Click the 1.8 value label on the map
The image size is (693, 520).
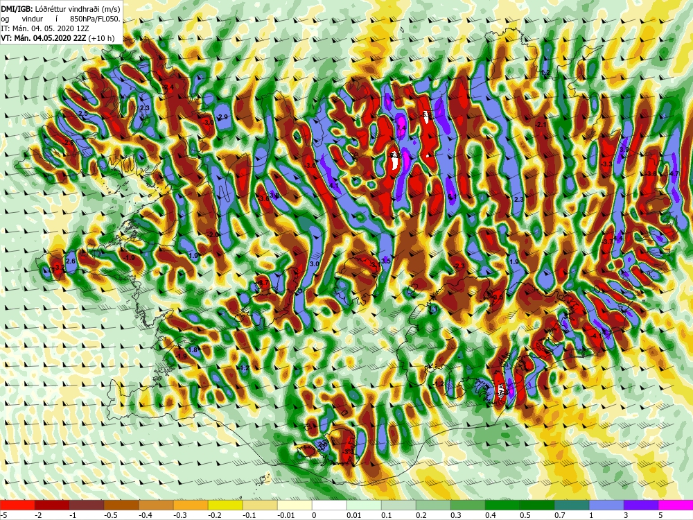(193, 349)
